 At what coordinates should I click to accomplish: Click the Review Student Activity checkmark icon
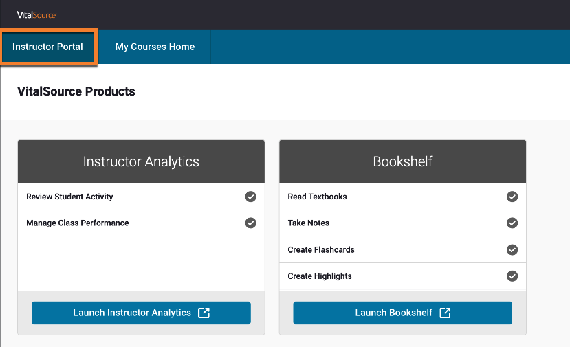pyautogui.click(x=250, y=197)
